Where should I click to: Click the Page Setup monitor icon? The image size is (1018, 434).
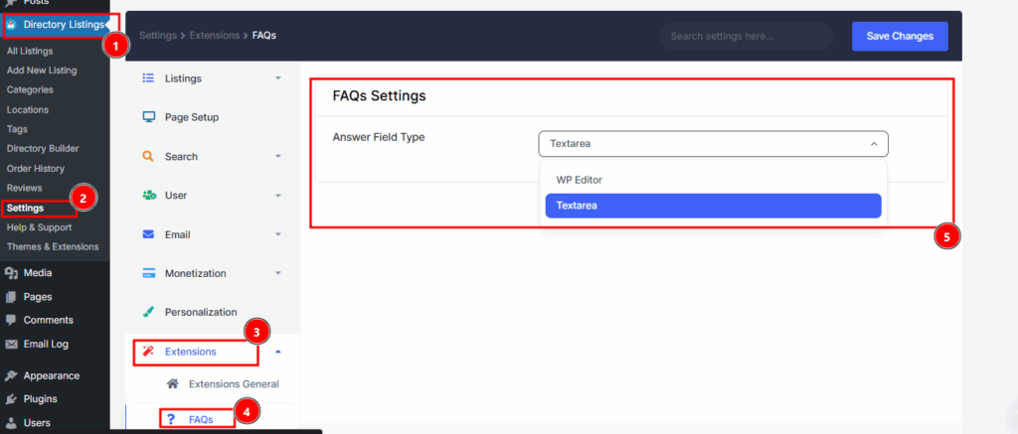148,117
